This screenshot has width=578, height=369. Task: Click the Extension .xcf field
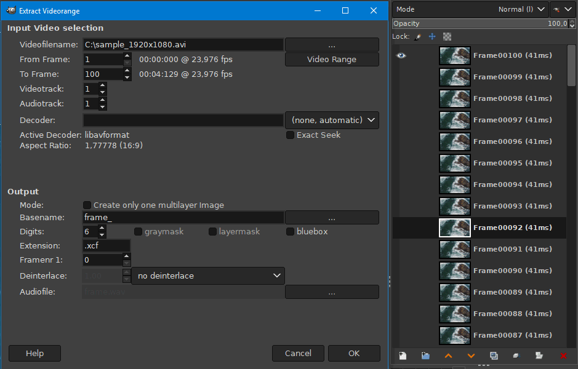click(x=106, y=245)
